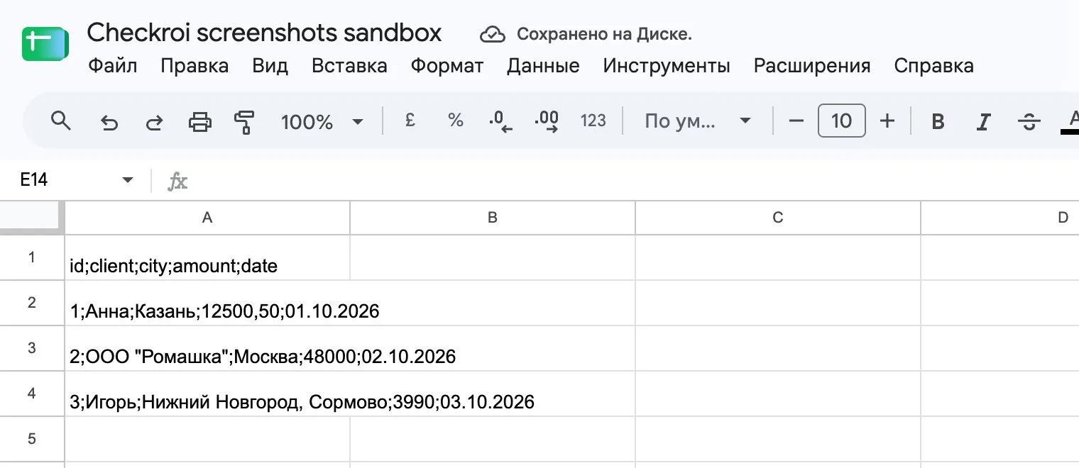Format as currency with £ icon

tap(410, 121)
